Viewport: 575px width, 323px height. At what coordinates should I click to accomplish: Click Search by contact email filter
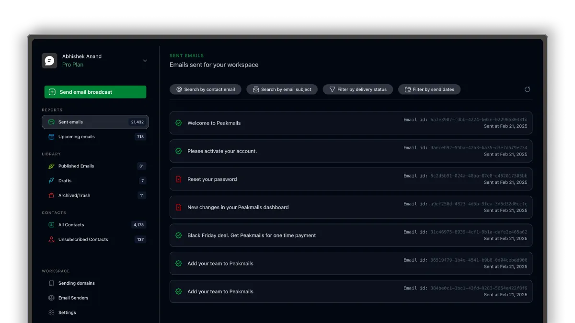pos(206,89)
